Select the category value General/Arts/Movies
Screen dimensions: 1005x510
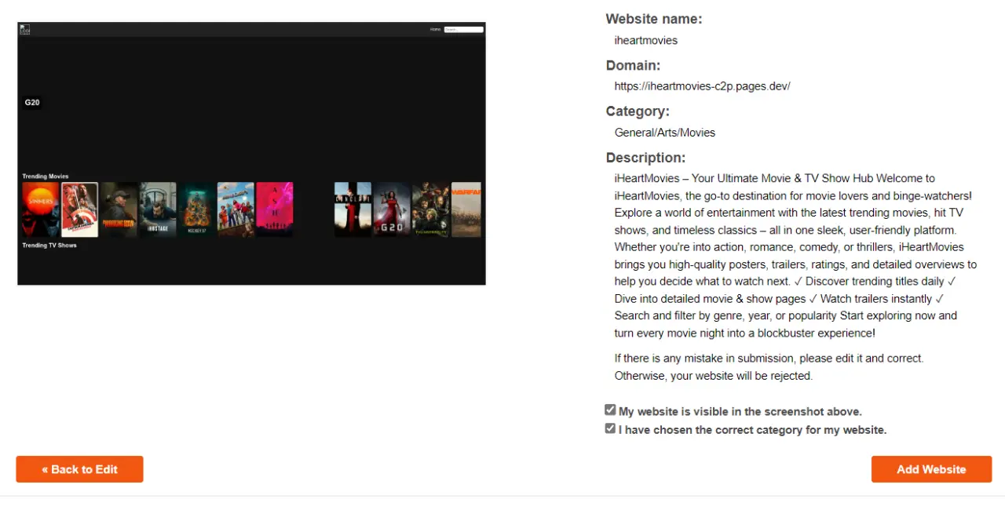coord(665,133)
